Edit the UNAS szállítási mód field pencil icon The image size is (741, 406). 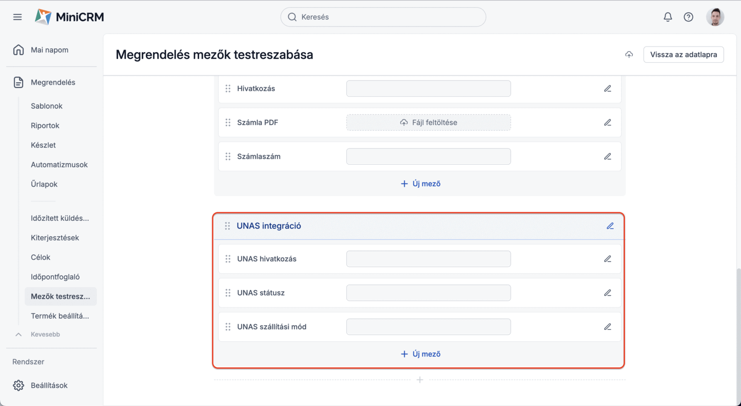[607, 326]
